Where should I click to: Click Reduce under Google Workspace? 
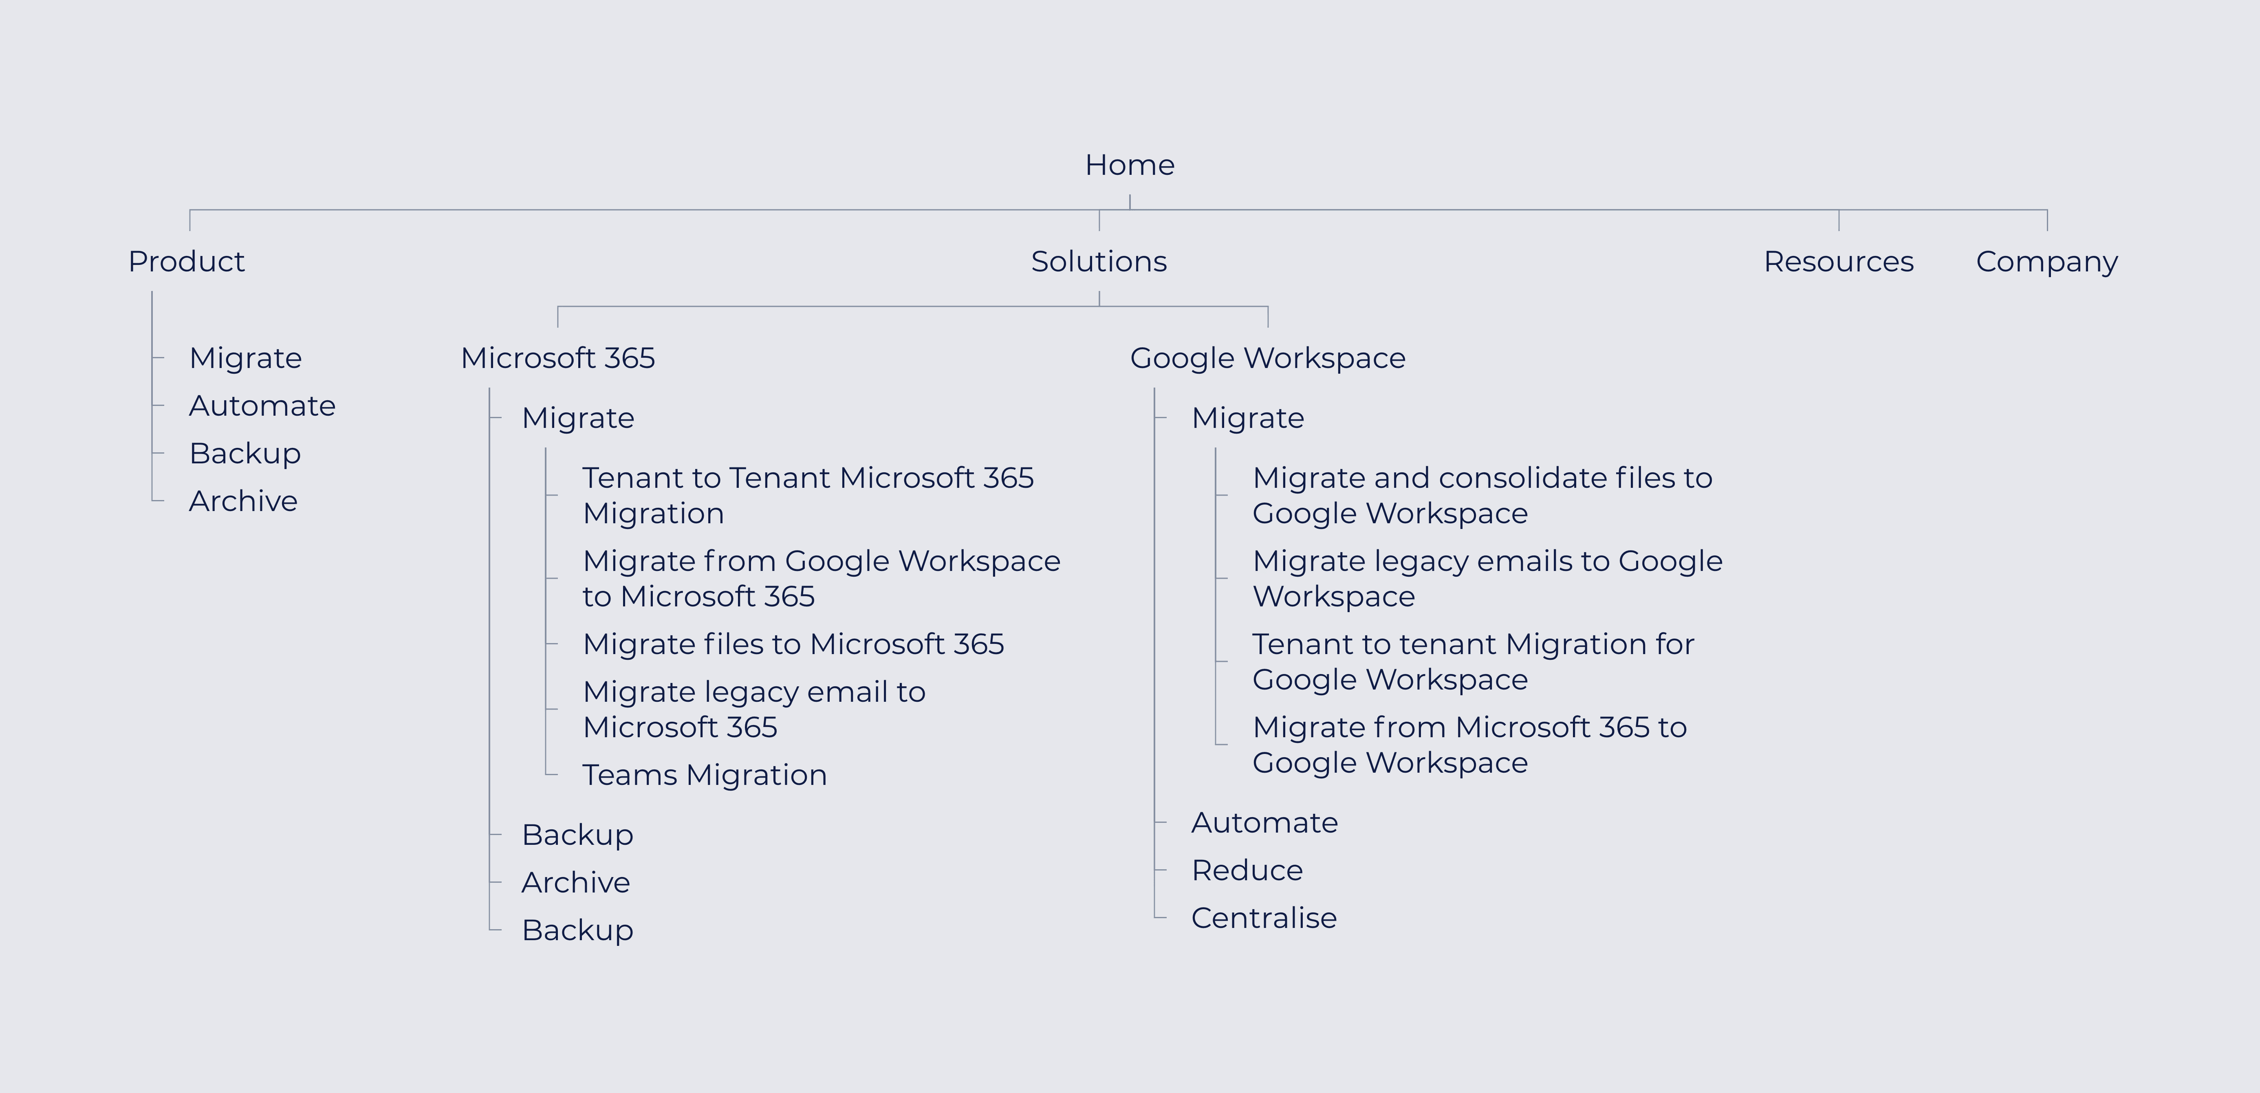(1246, 870)
